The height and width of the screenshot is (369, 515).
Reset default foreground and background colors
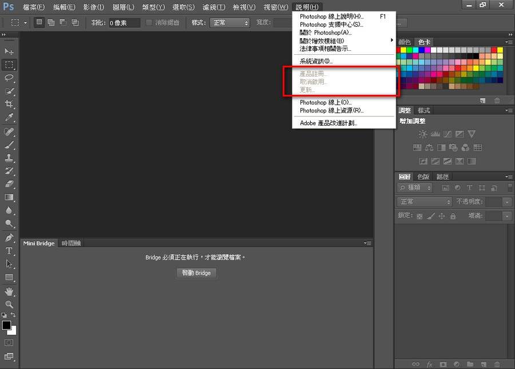click(x=4, y=315)
